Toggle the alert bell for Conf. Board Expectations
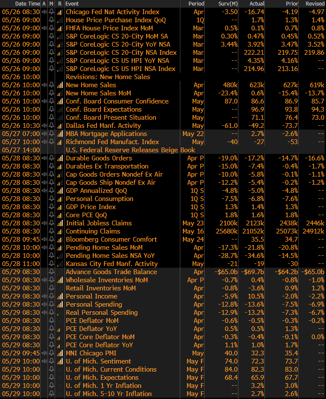Viewport: 326px width, 399px height. (52, 109)
